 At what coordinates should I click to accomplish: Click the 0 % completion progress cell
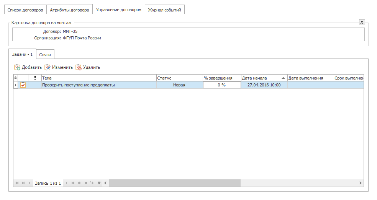point(222,85)
